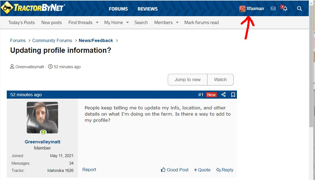Click the Xfaxman user avatar icon
This screenshot has height=180, width=315.
tap(242, 9)
